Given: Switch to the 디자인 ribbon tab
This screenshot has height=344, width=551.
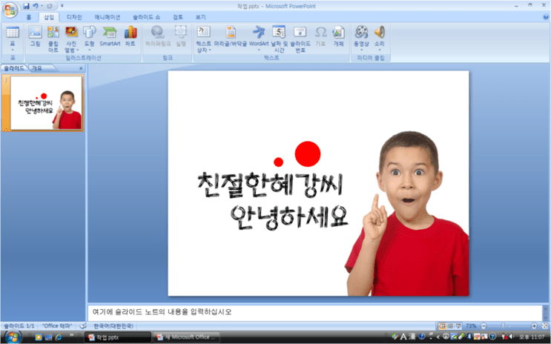Looking at the screenshot, I should pyautogui.click(x=74, y=17).
